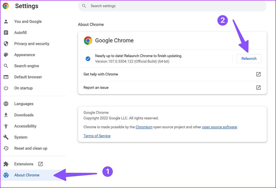Follow the Chromium project link

(x=144, y=127)
